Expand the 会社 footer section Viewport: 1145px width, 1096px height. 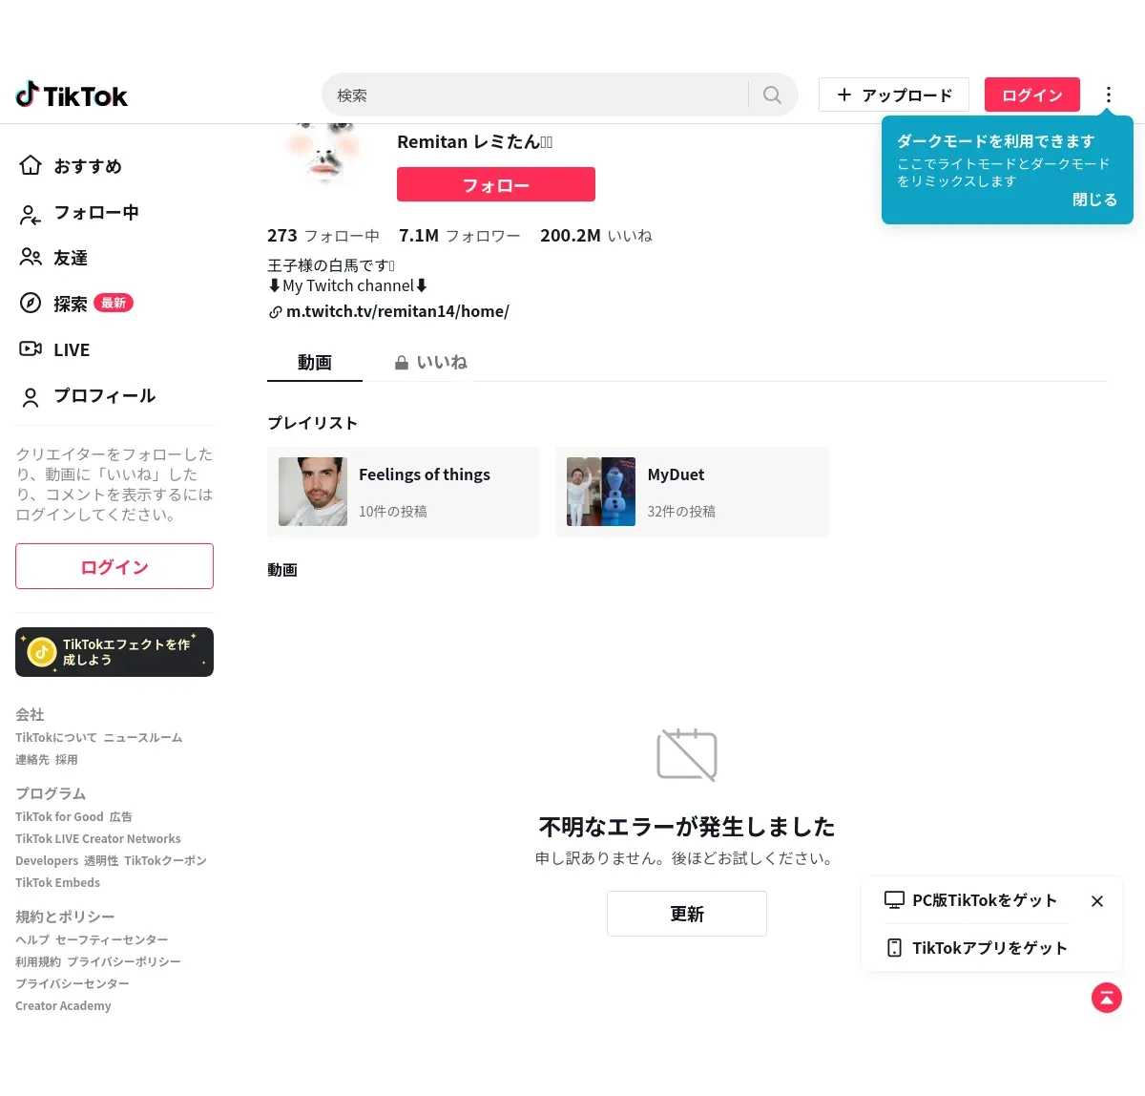30,714
